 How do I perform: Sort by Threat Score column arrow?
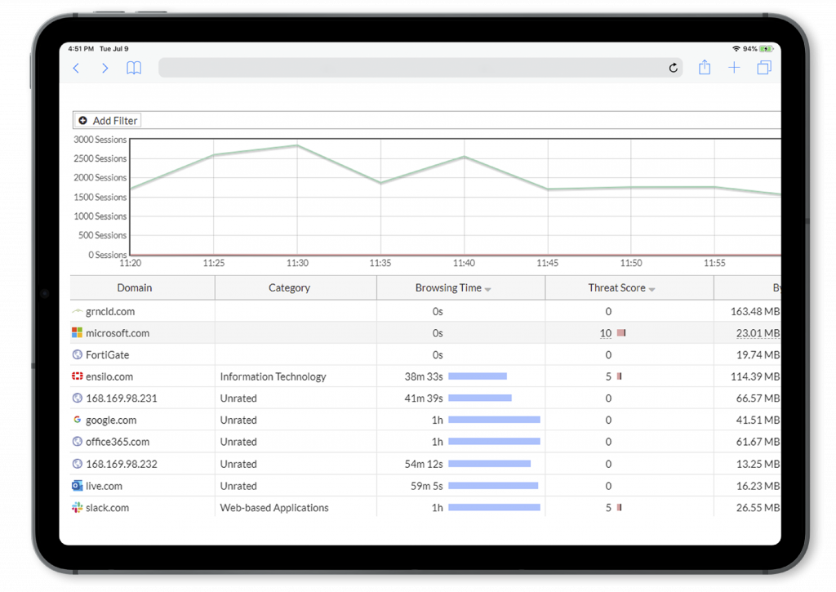[652, 289]
